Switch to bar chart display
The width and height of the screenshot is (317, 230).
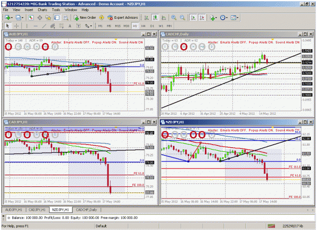tap(147, 18)
